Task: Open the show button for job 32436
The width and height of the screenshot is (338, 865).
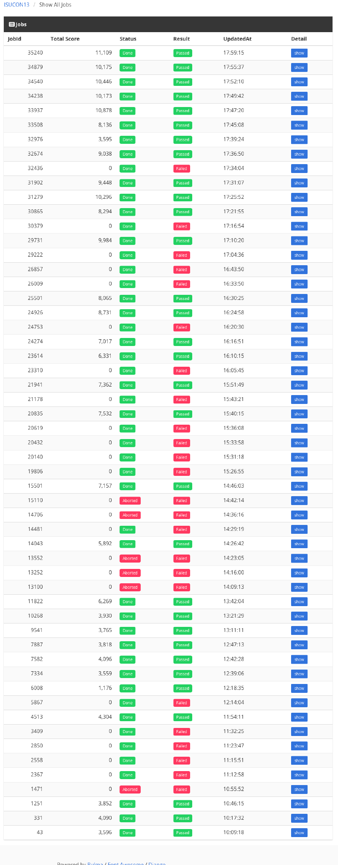Action: point(299,169)
